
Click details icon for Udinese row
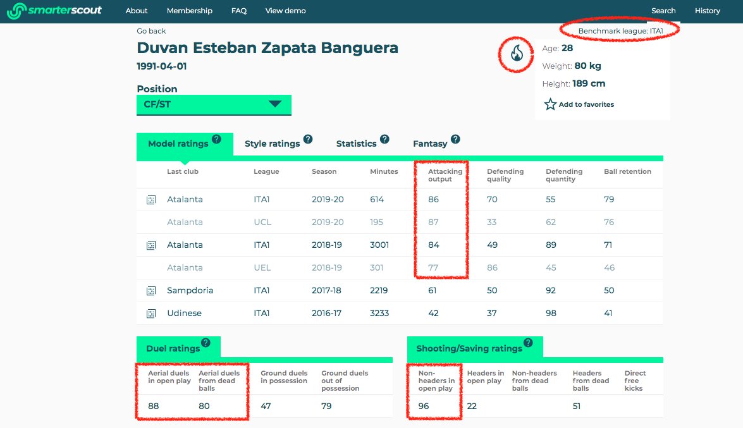(x=151, y=314)
